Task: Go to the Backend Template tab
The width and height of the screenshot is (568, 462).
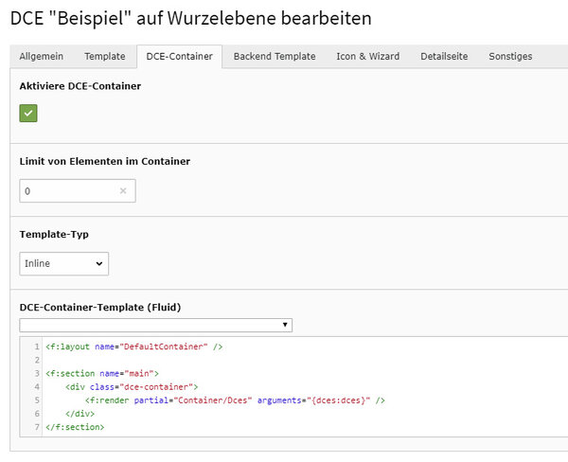Action: [x=275, y=56]
